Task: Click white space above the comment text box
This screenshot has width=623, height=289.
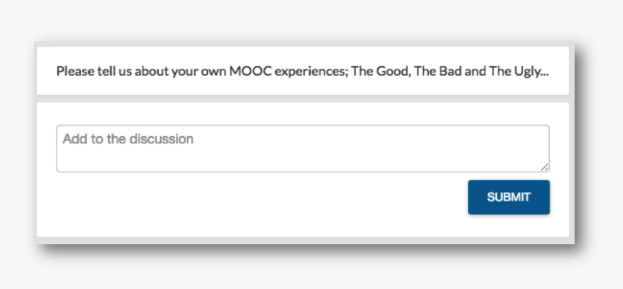Action: click(303, 114)
